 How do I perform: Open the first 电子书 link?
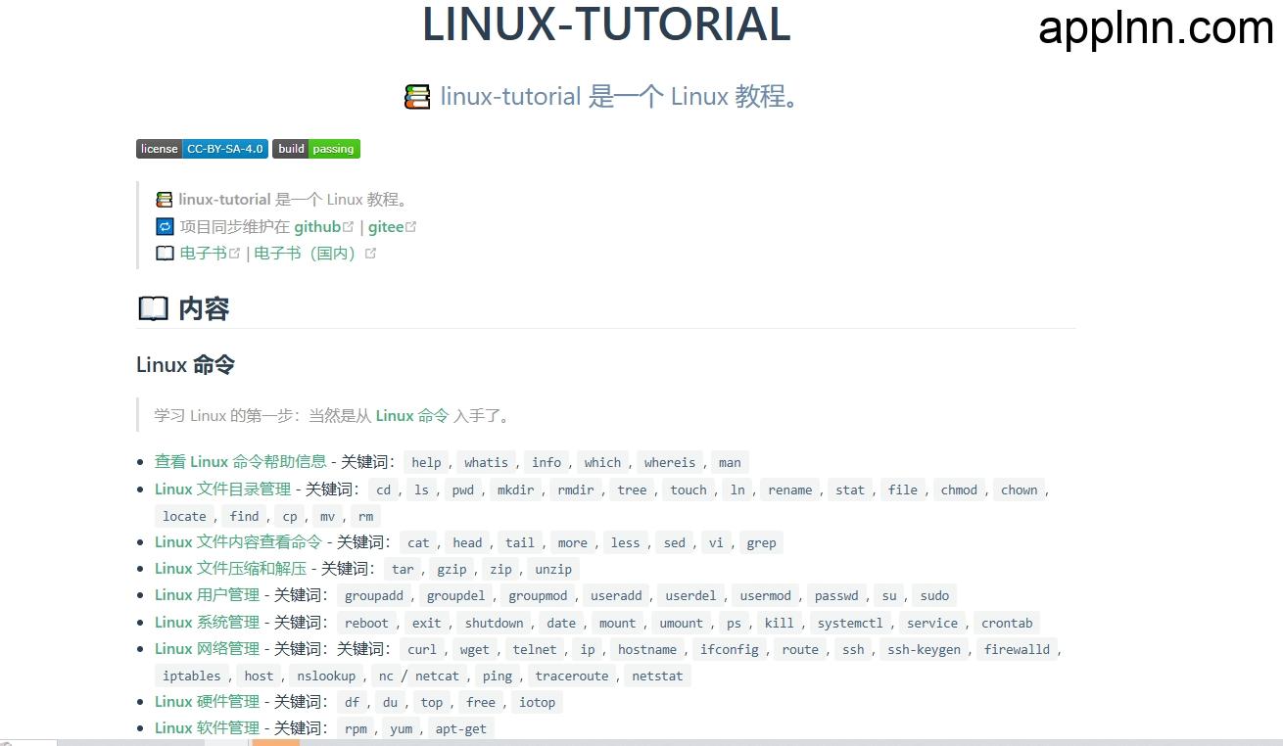click(x=204, y=253)
